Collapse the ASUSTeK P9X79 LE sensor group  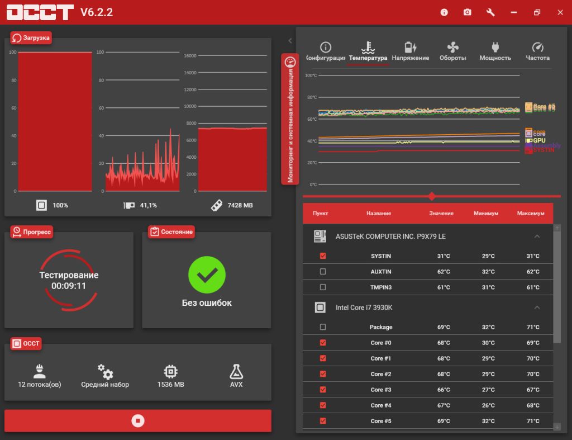click(537, 236)
